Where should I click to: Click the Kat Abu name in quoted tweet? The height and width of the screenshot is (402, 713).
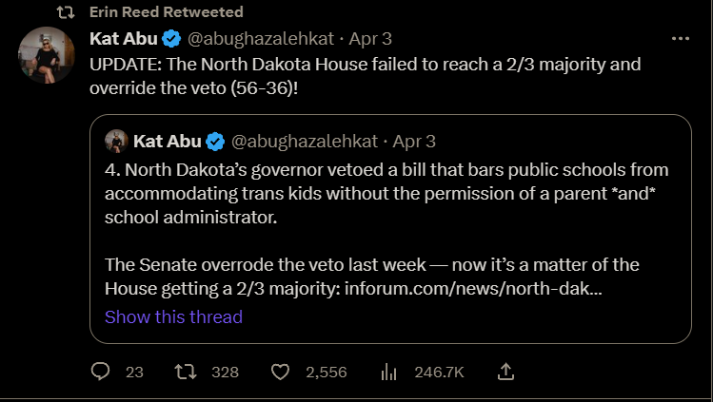168,141
